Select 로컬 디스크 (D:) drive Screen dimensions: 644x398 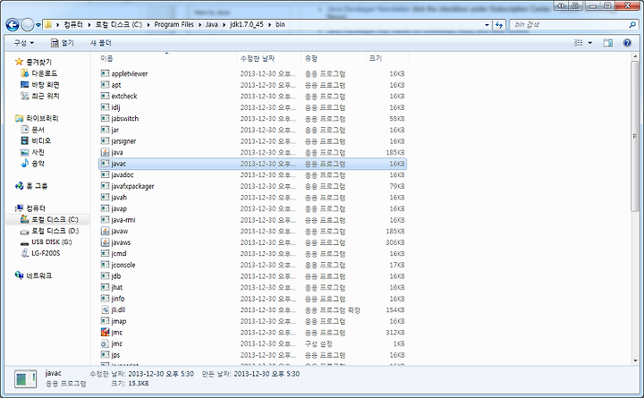(x=49, y=231)
